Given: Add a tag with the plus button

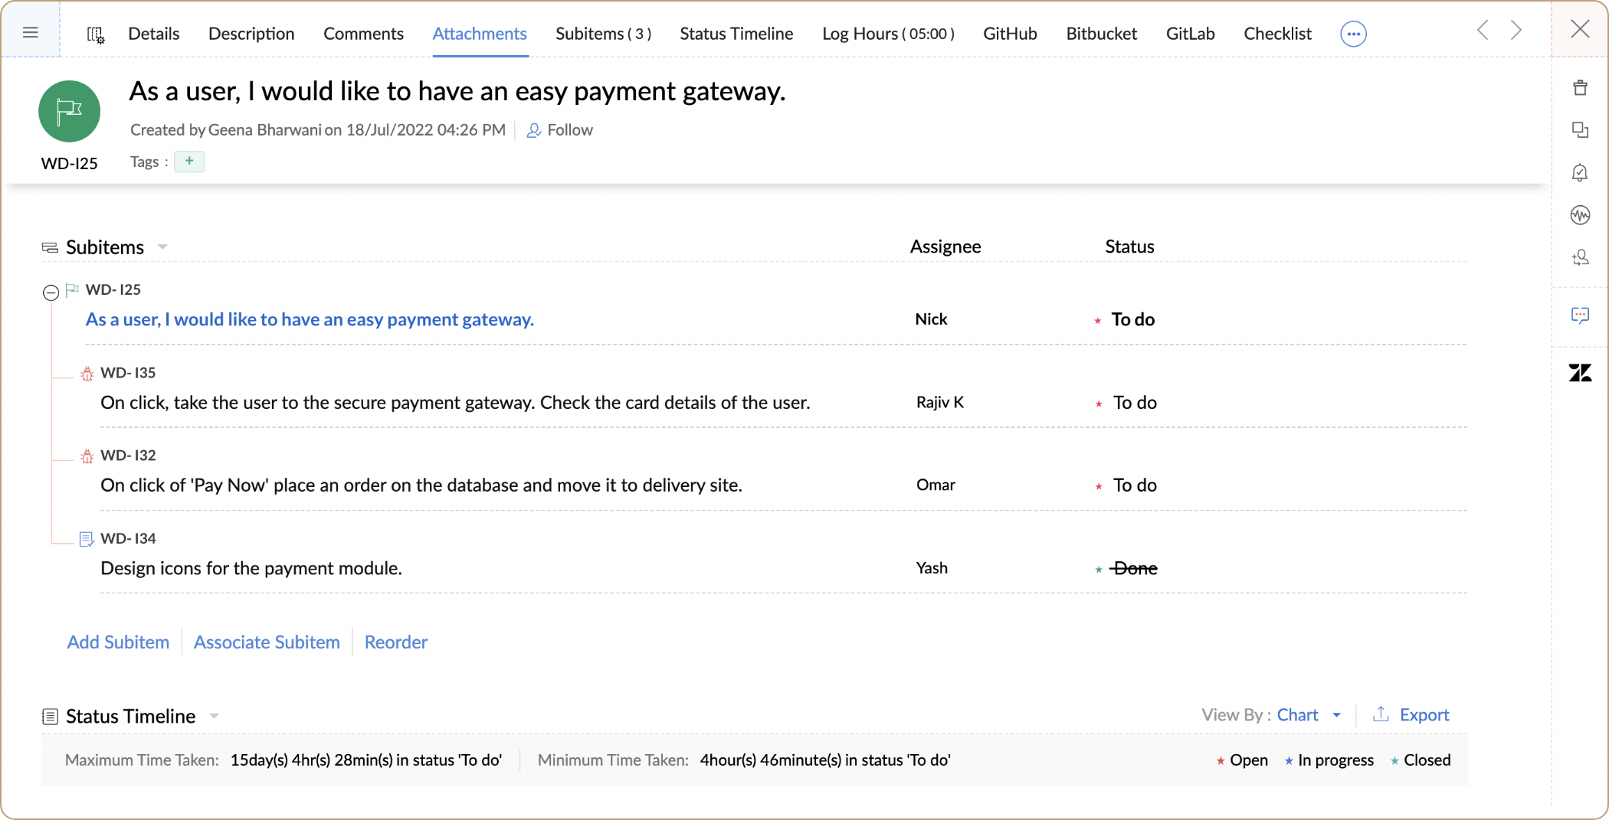Looking at the screenshot, I should coord(189,162).
